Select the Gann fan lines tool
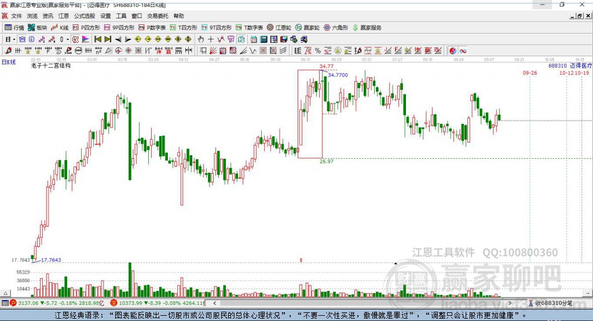This screenshot has width=593, height=321. point(213,51)
